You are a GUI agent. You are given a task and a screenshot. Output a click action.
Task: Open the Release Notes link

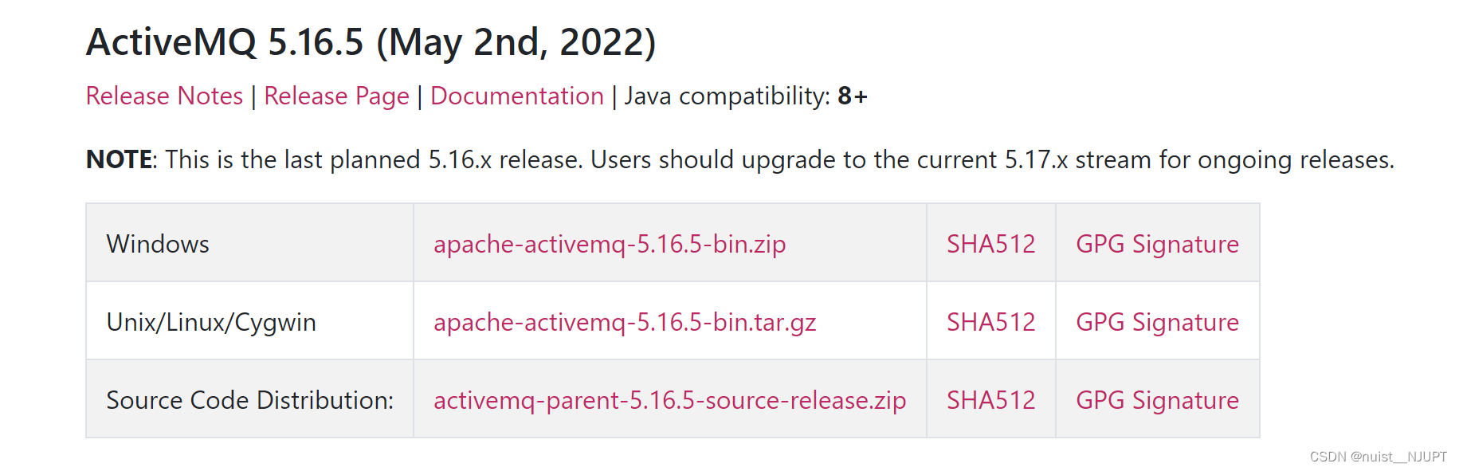pos(164,96)
